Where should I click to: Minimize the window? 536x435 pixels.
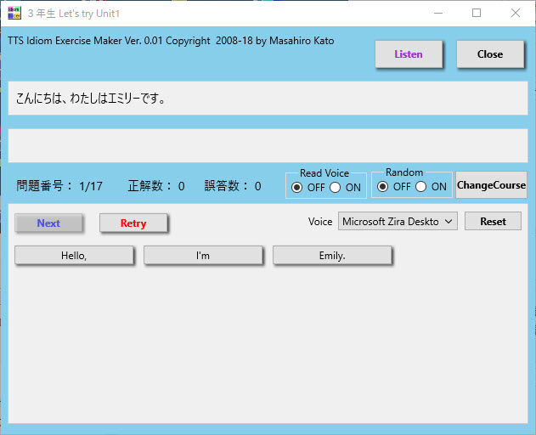438,13
